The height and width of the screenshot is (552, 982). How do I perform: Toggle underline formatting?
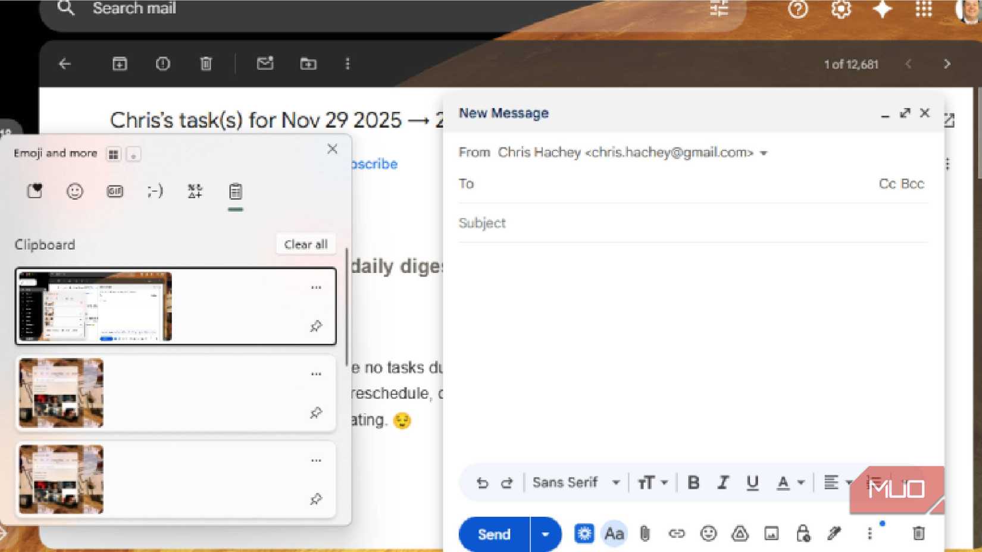(x=753, y=482)
